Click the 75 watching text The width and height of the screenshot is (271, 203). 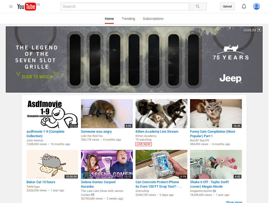click(143, 140)
